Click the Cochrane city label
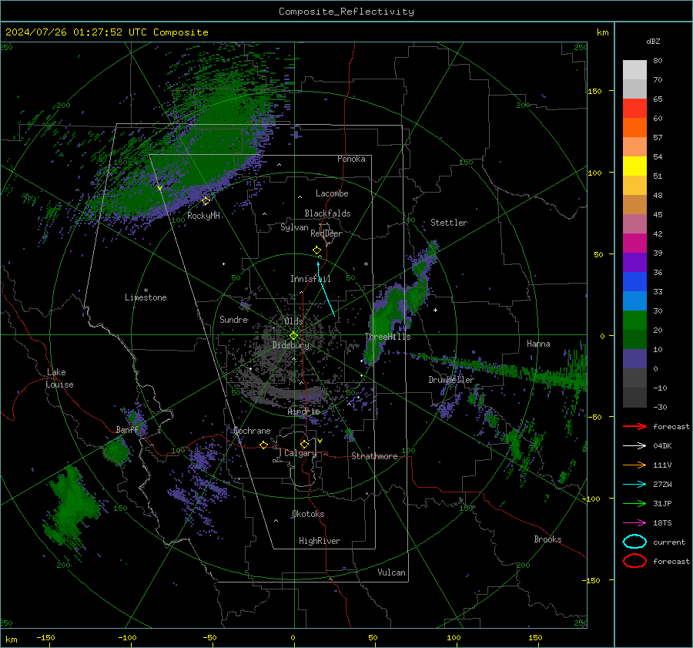The height and width of the screenshot is (648, 693). tap(252, 431)
